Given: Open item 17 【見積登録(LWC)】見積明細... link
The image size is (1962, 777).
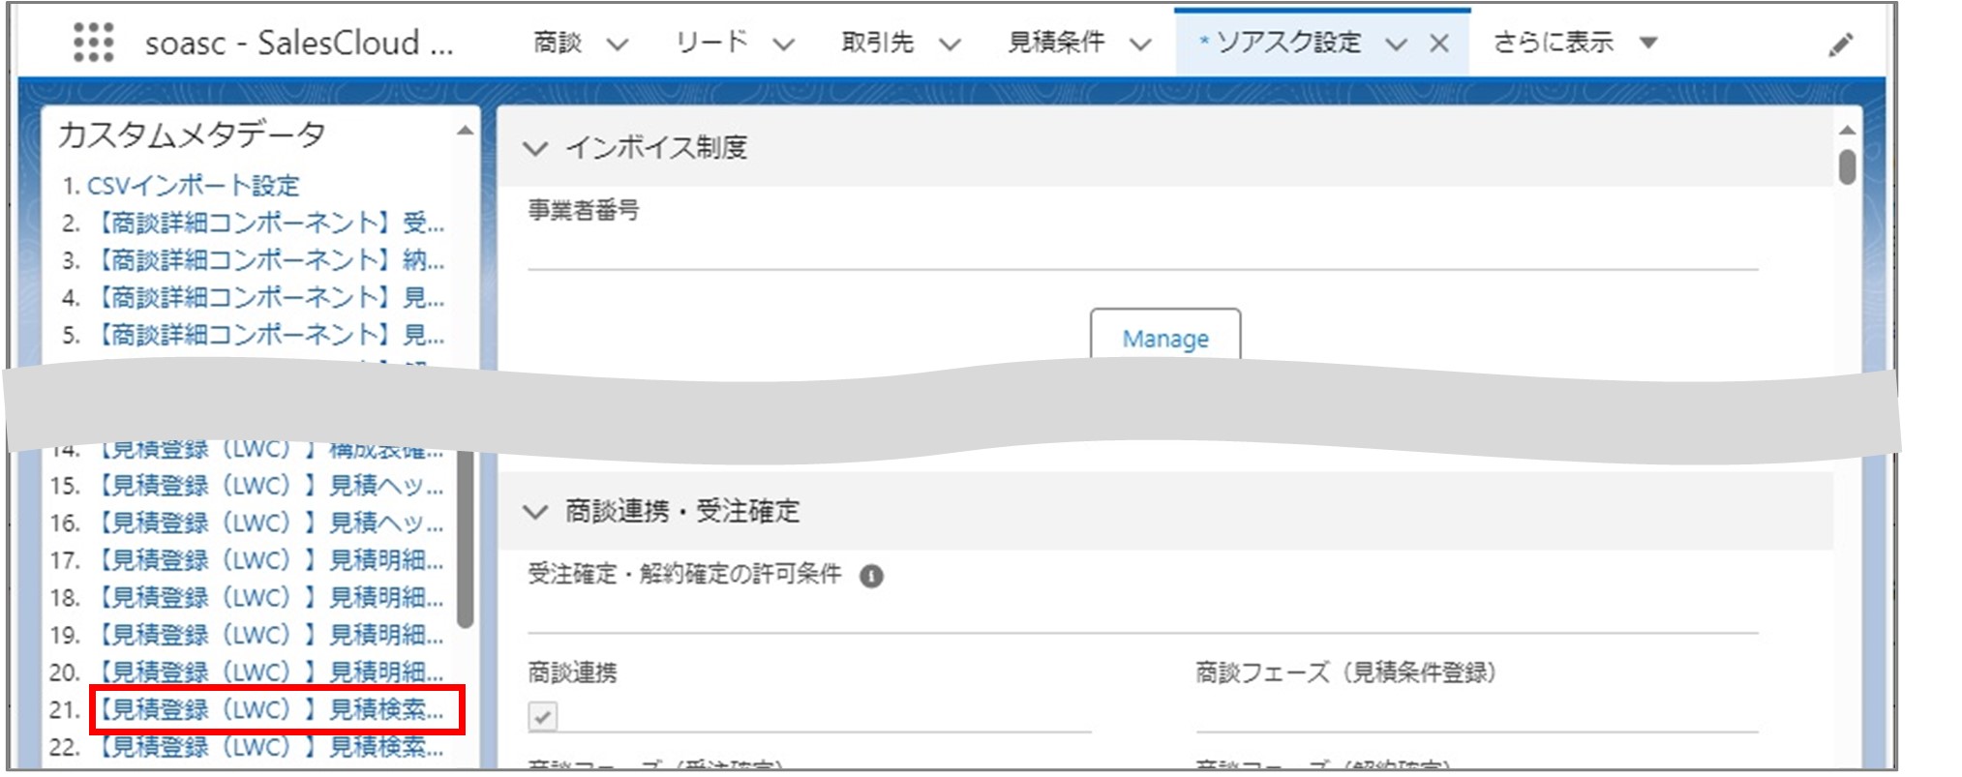Looking at the screenshot, I should point(268,560).
